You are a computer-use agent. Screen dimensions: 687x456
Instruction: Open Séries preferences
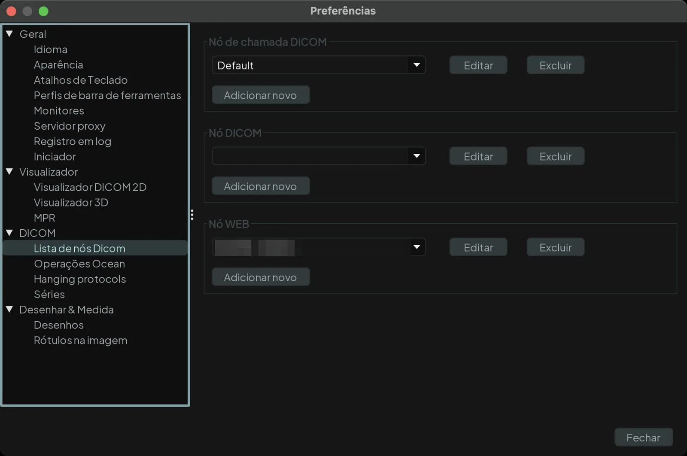point(49,295)
